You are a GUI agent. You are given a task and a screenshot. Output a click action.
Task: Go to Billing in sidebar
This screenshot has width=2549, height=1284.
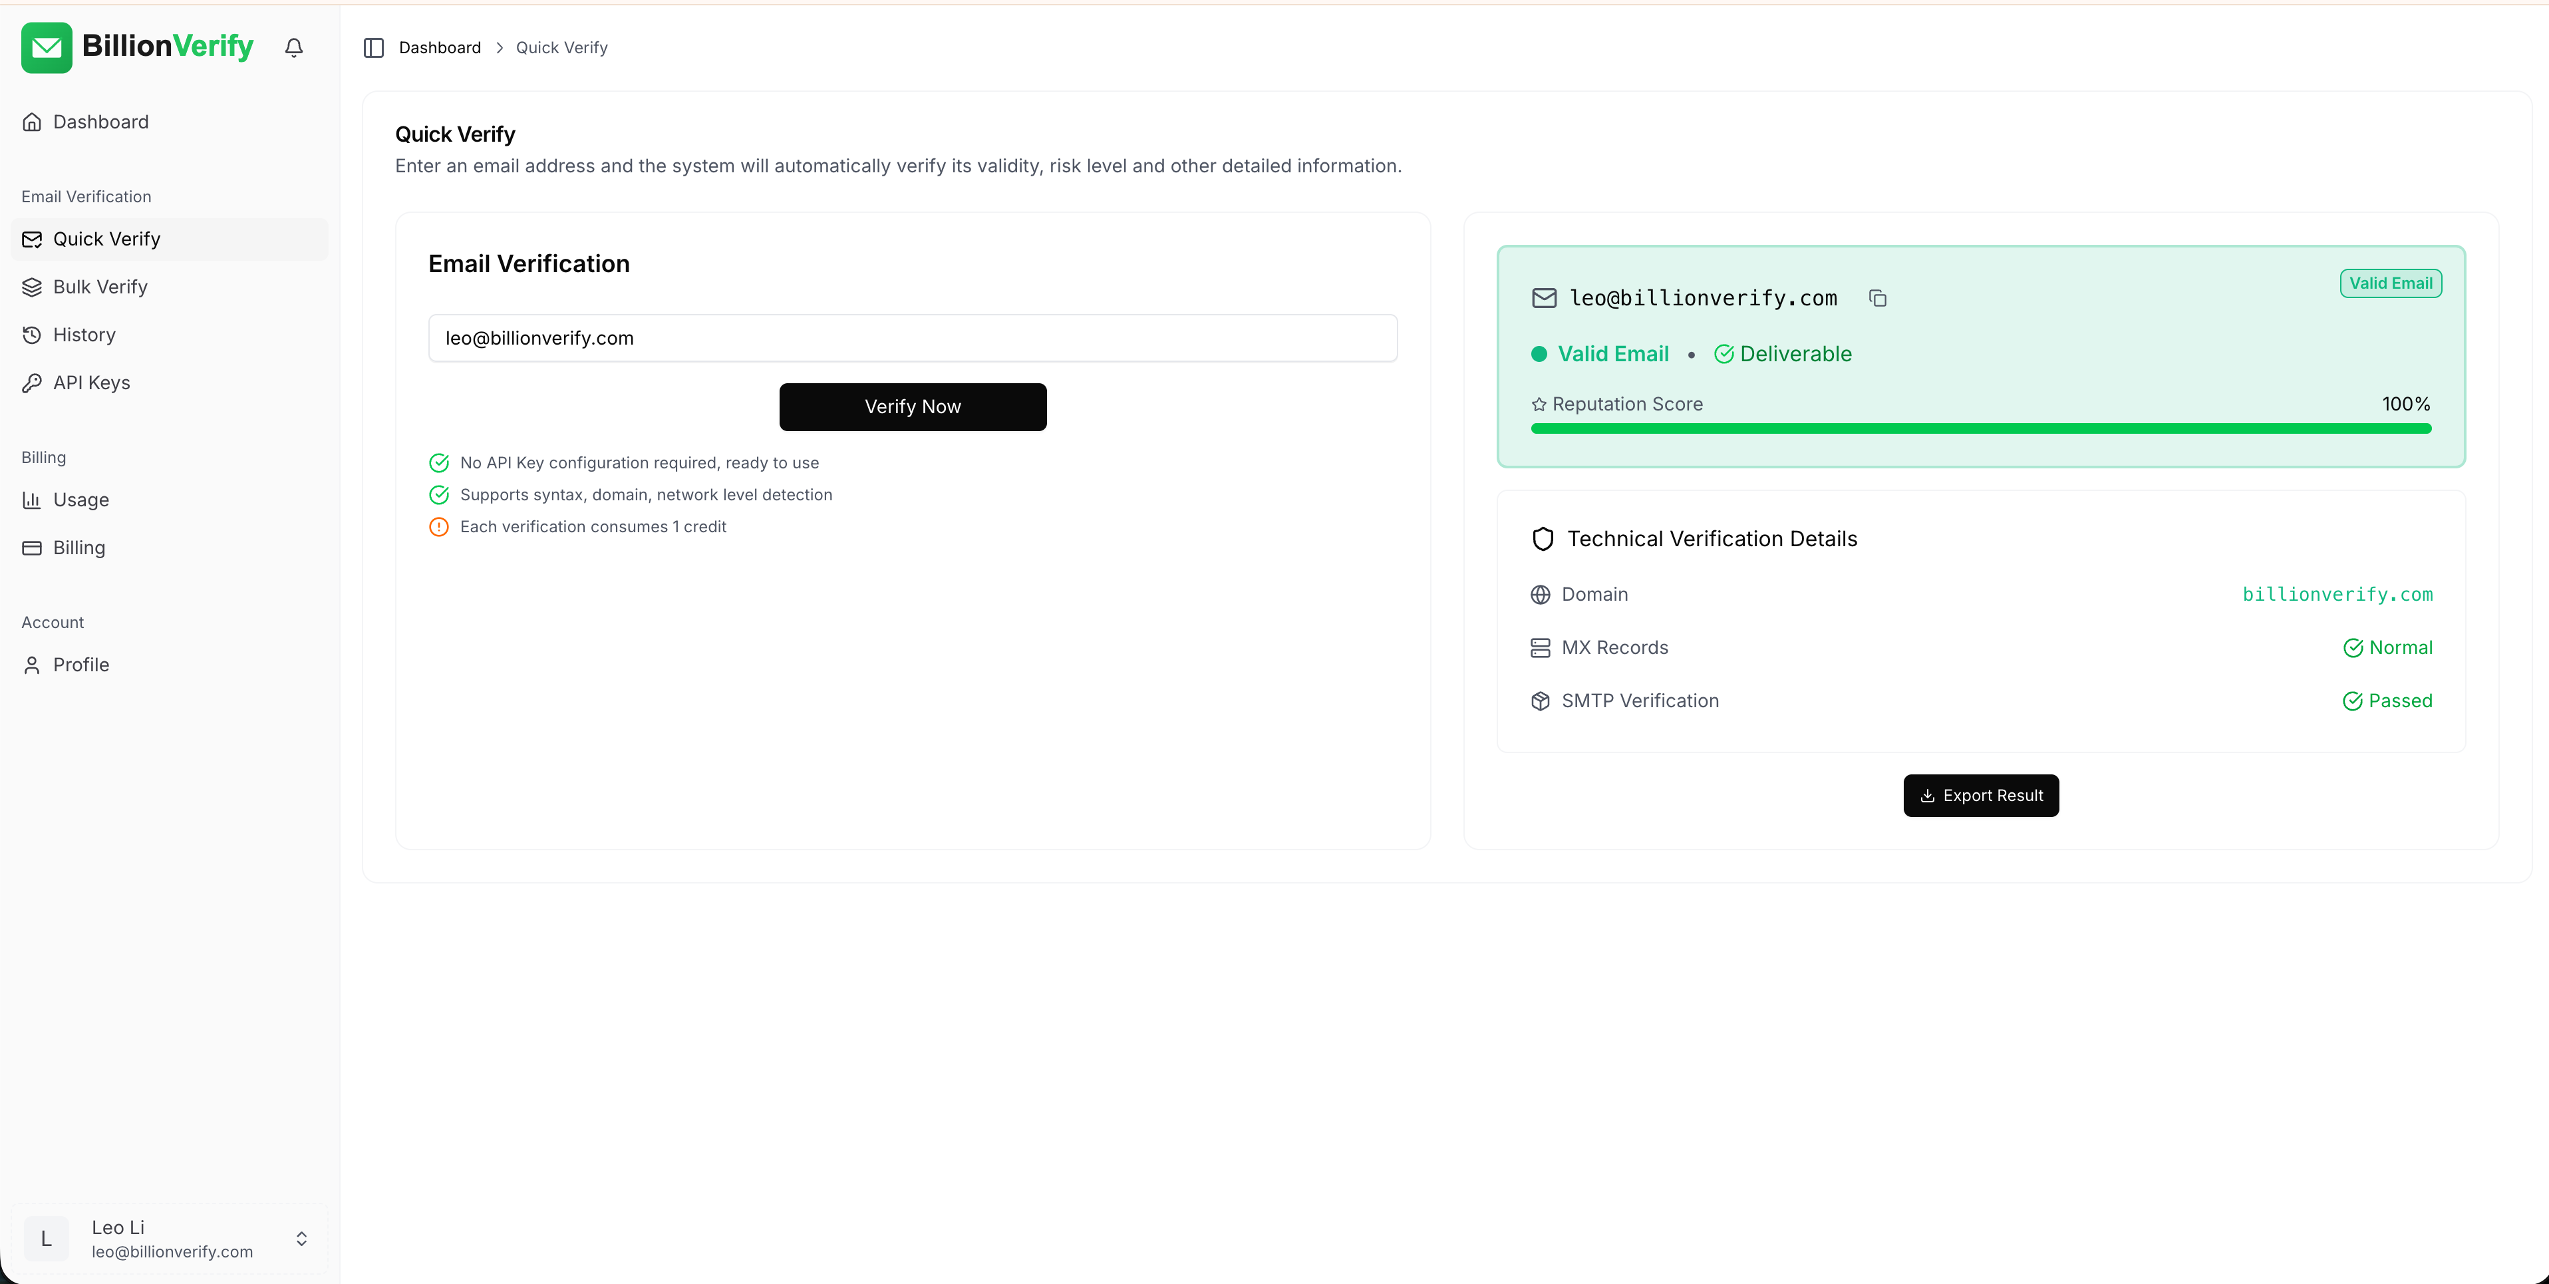[x=79, y=548]
